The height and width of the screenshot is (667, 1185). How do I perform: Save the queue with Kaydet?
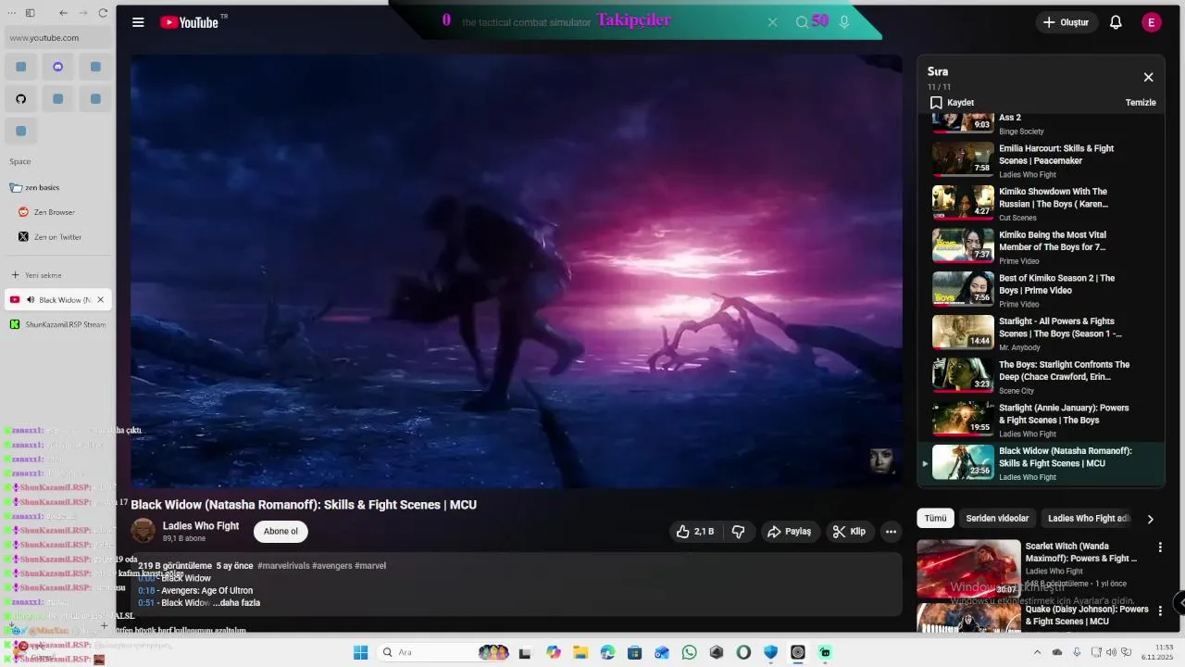952,103
